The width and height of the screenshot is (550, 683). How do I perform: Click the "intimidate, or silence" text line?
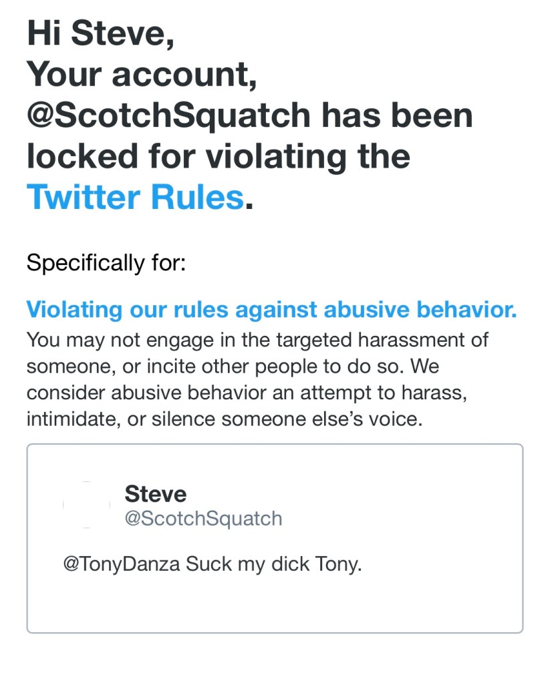(225, 421)
